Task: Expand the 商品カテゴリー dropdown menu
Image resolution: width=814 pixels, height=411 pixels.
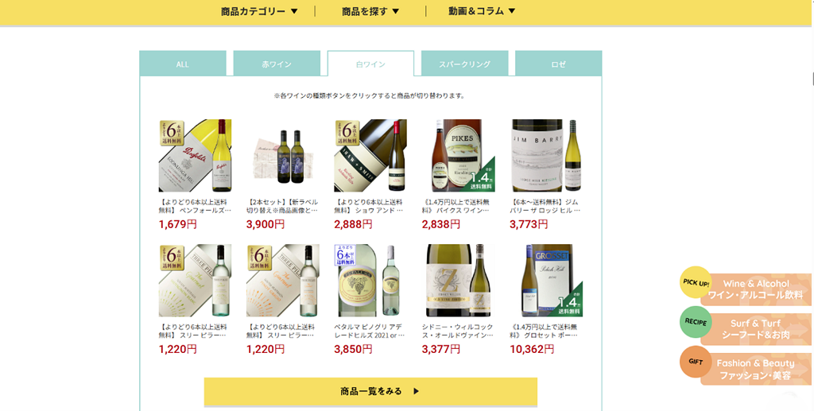Action: pos(259,11)
